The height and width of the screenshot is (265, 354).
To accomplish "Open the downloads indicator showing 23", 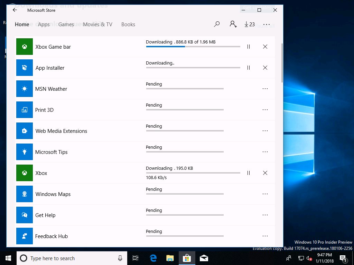I will tap(250, 24).
